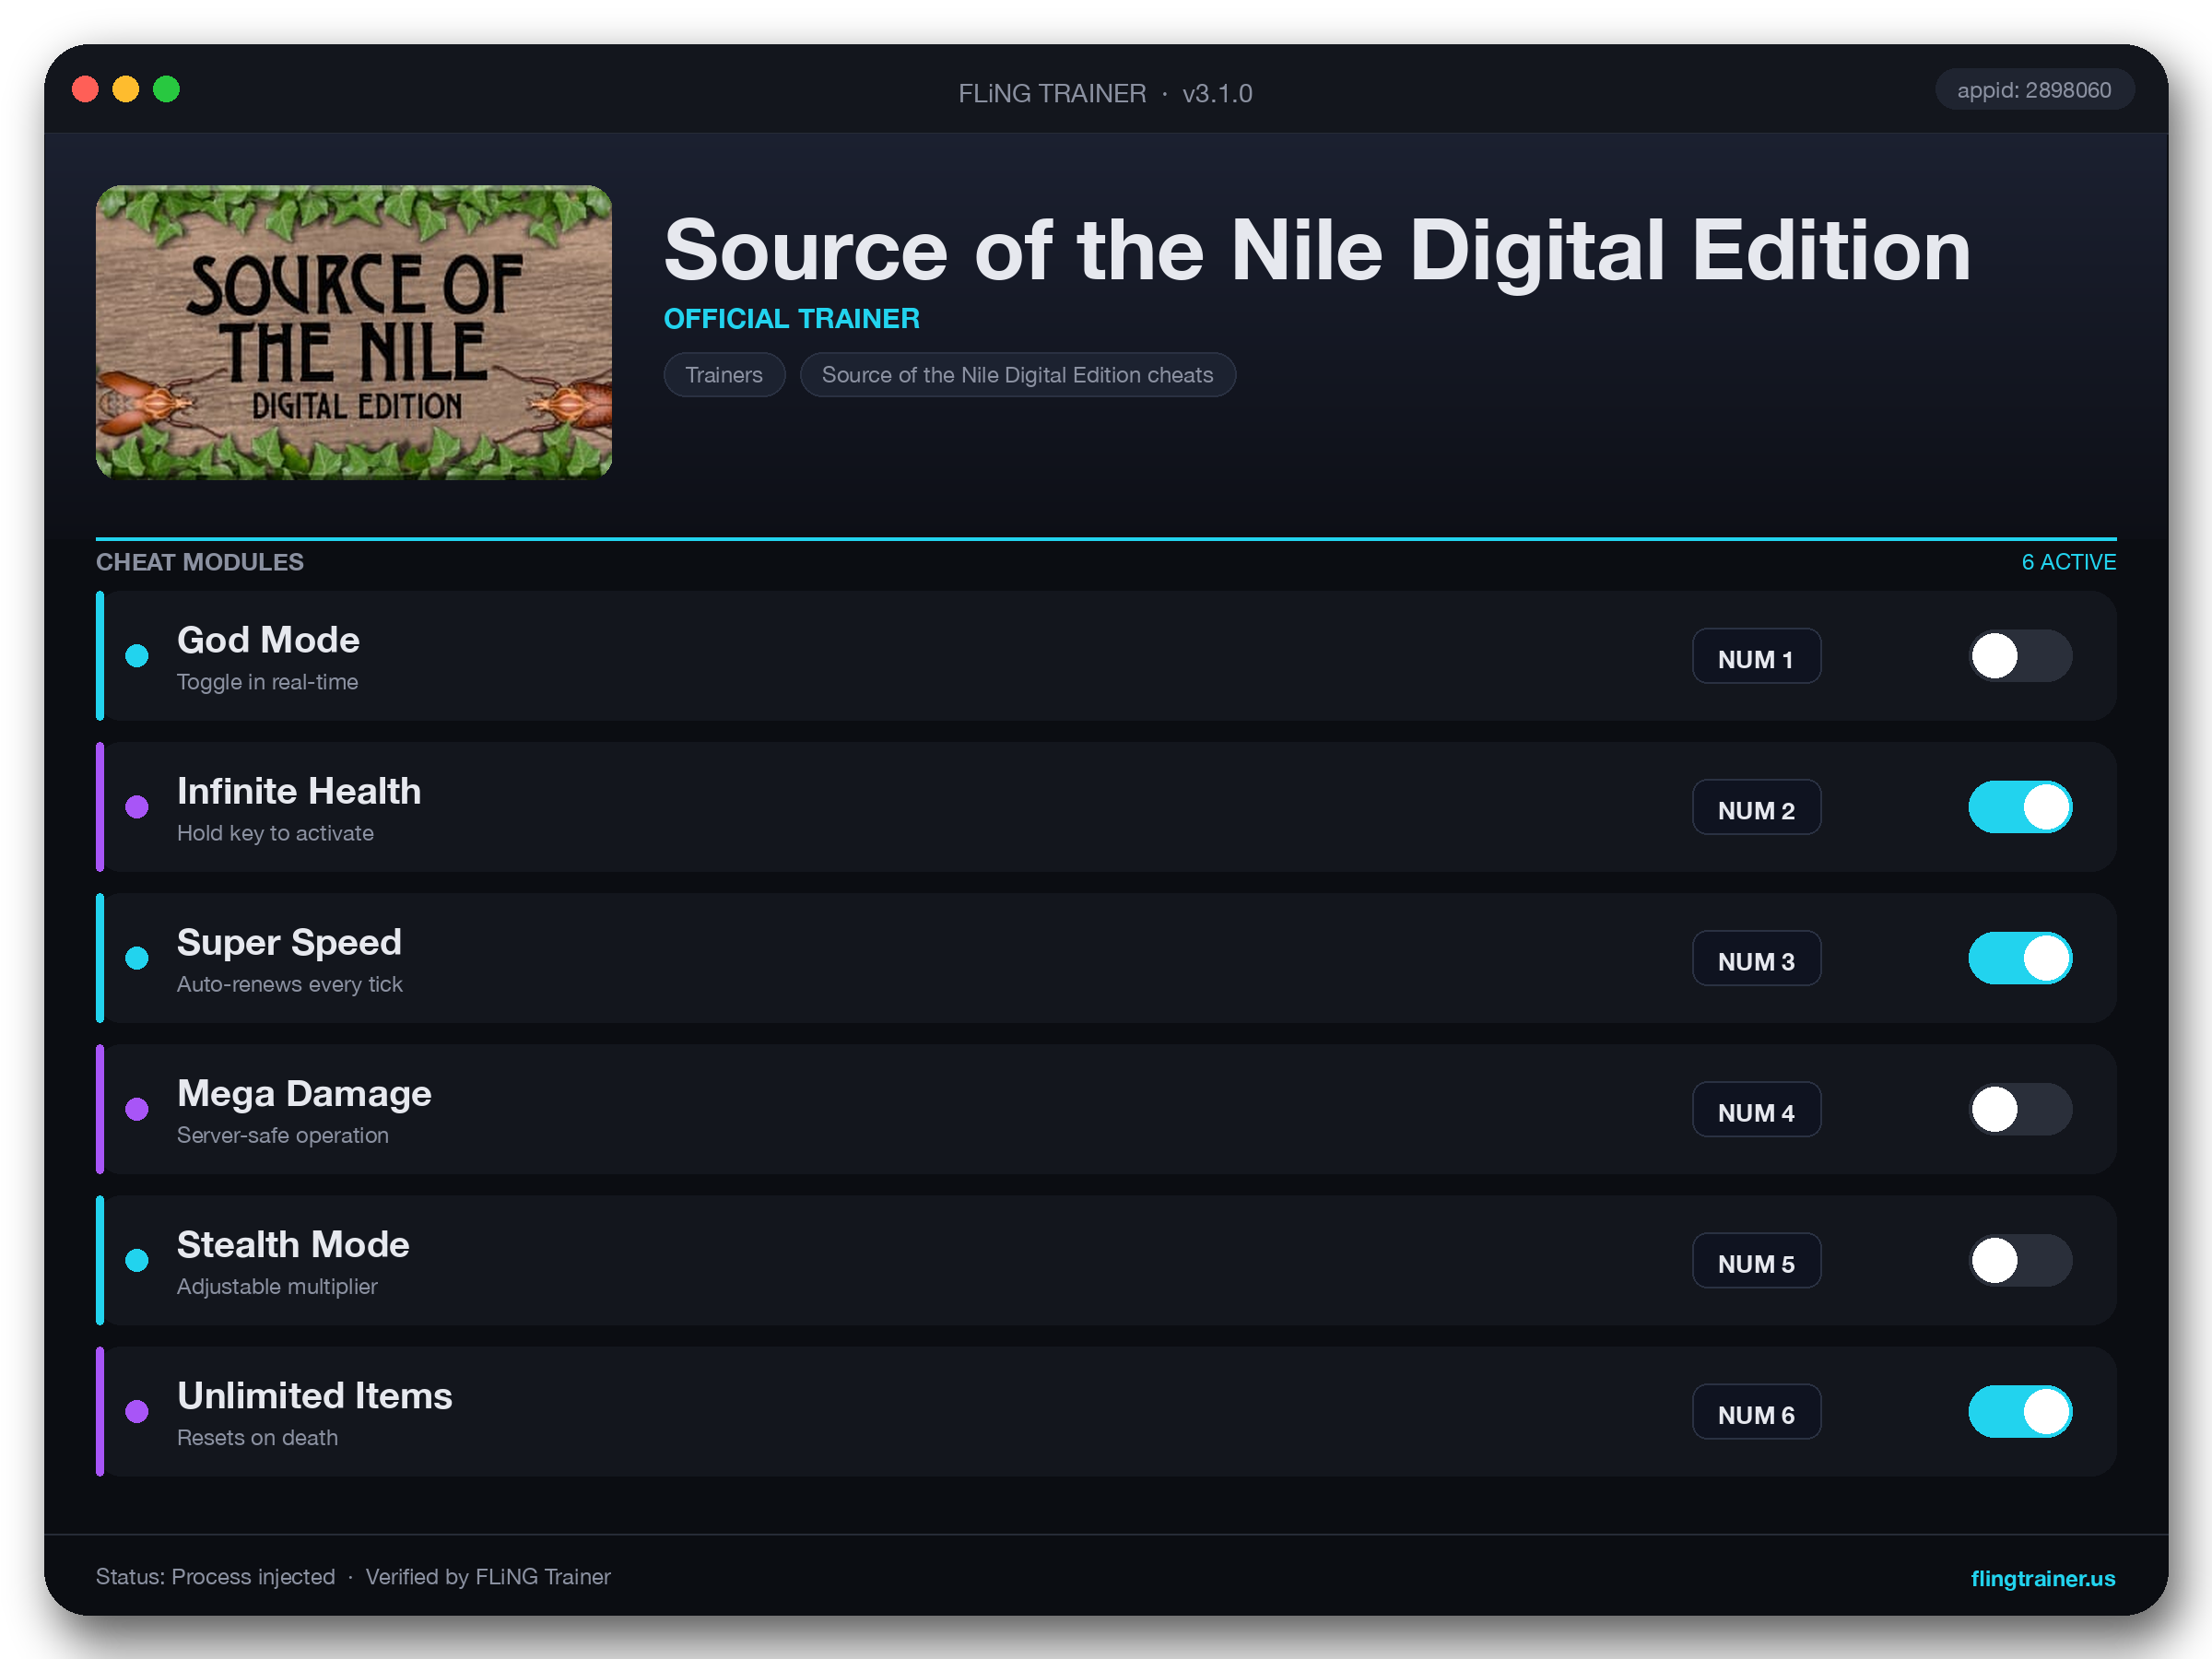Screen dimensions: 2212x1659
Task: Click the cyan dot beside Stealth Mode
Action: click(x=137, y=1260)
